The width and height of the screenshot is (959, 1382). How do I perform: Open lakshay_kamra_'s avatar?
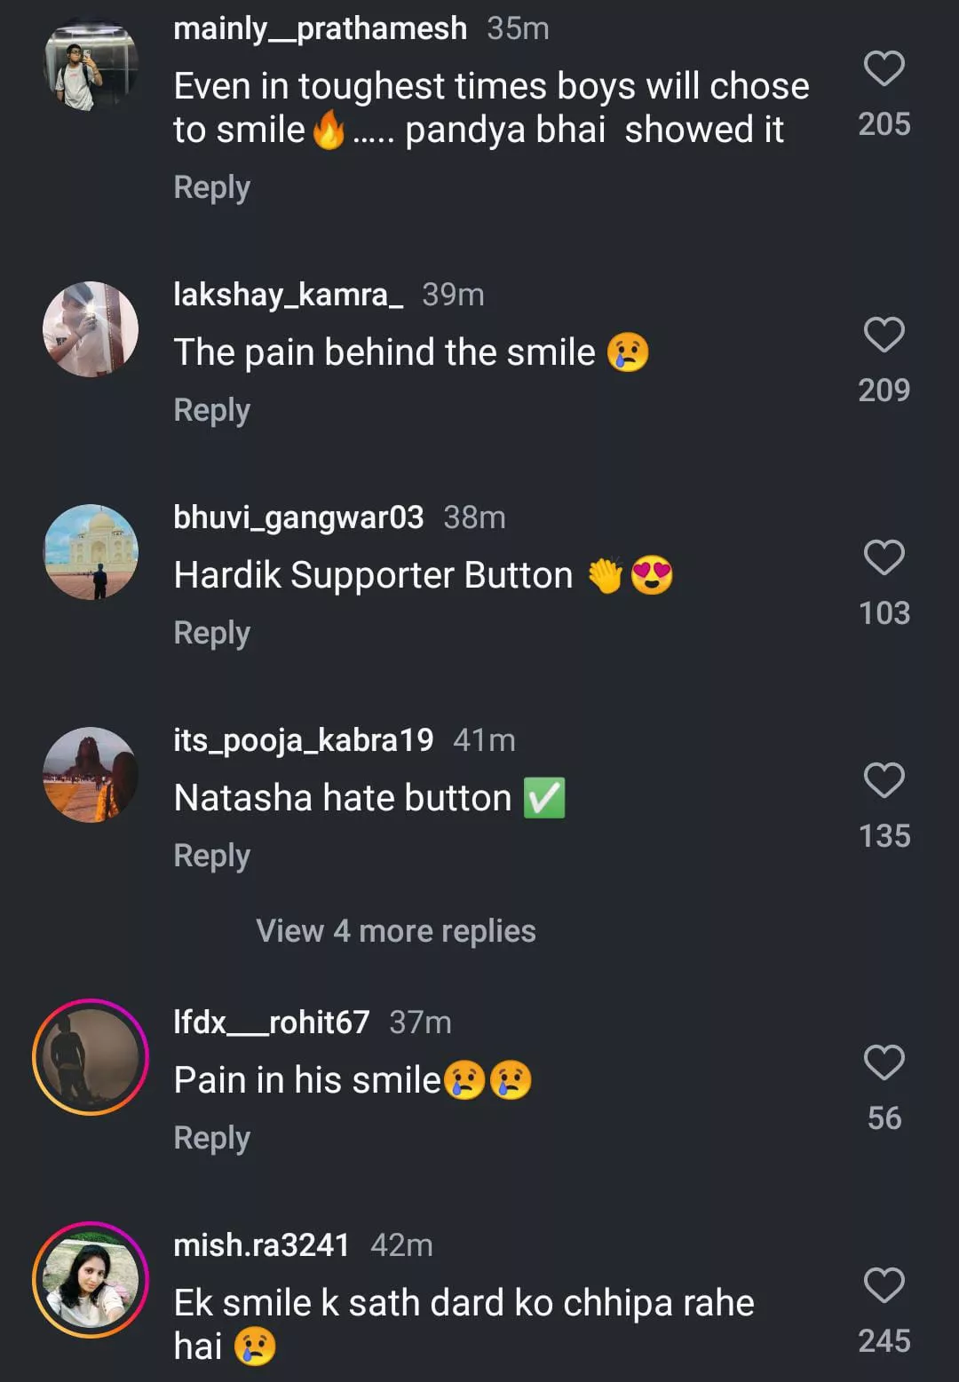[91, 329]
